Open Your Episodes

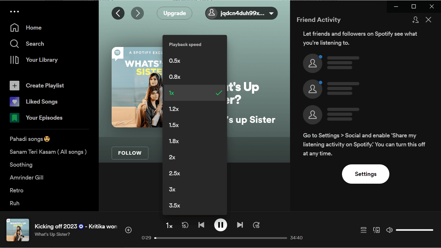click(x=36, y=118)
